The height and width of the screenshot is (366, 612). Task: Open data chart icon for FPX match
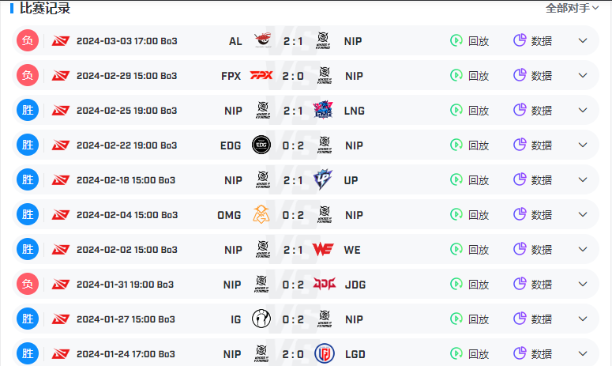pos(520,75)
